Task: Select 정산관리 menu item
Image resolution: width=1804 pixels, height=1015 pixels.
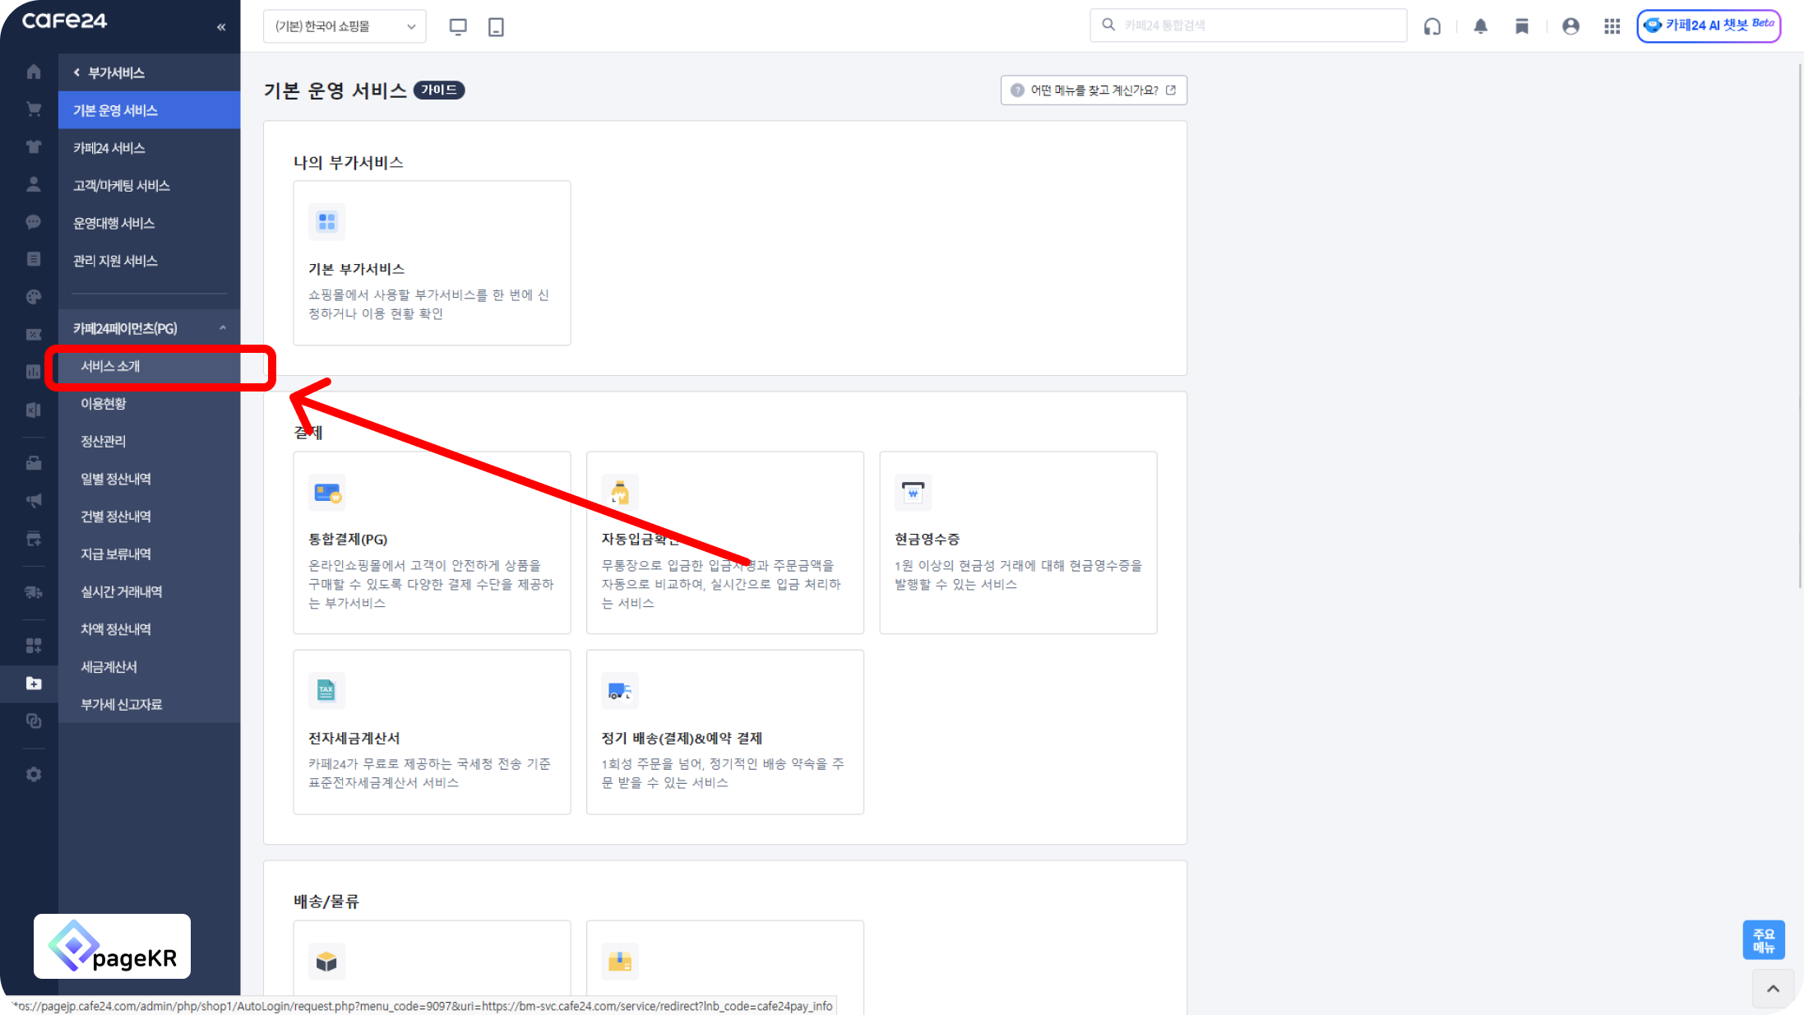Action: coord(104,441)
